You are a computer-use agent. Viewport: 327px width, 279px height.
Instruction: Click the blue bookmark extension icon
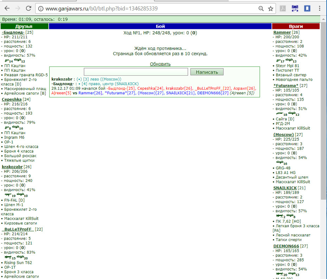tap(307, 8)
